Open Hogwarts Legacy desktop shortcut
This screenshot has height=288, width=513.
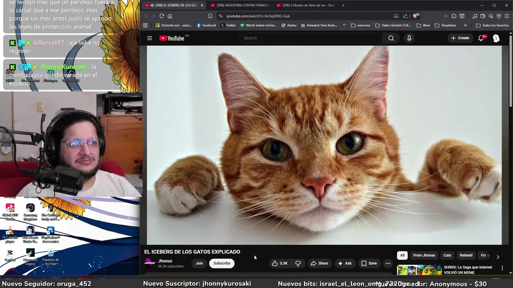[30, 257]
